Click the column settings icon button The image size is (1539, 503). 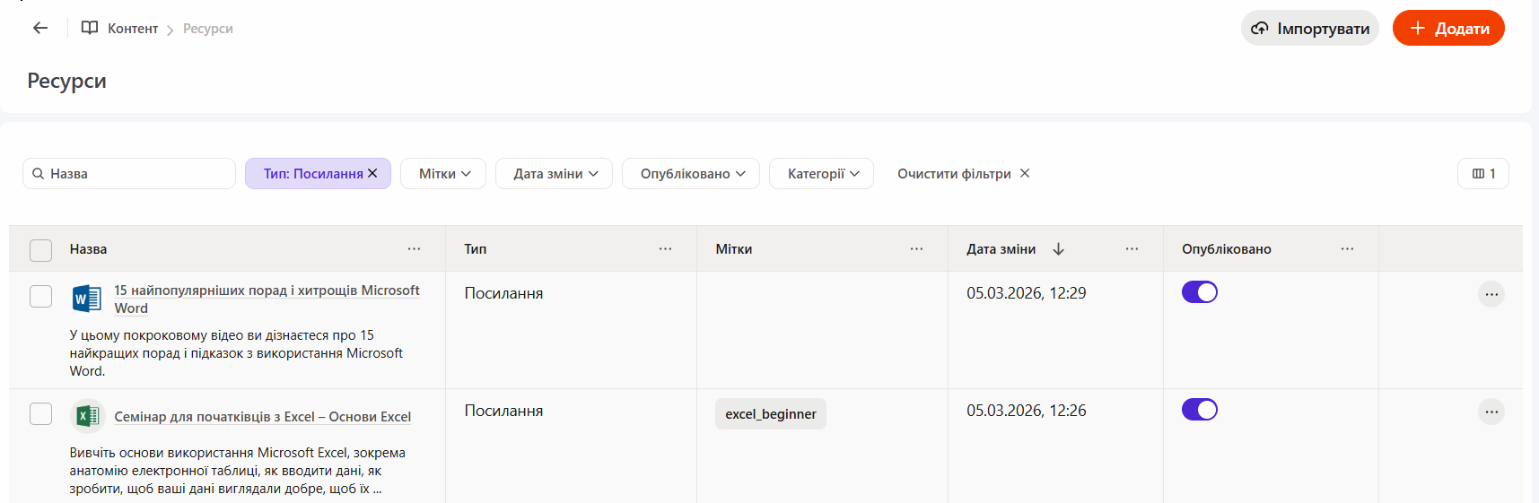[1482, 174]
